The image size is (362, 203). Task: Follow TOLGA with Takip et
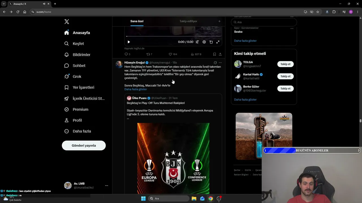pyautogui.click(x=285, y=64)
